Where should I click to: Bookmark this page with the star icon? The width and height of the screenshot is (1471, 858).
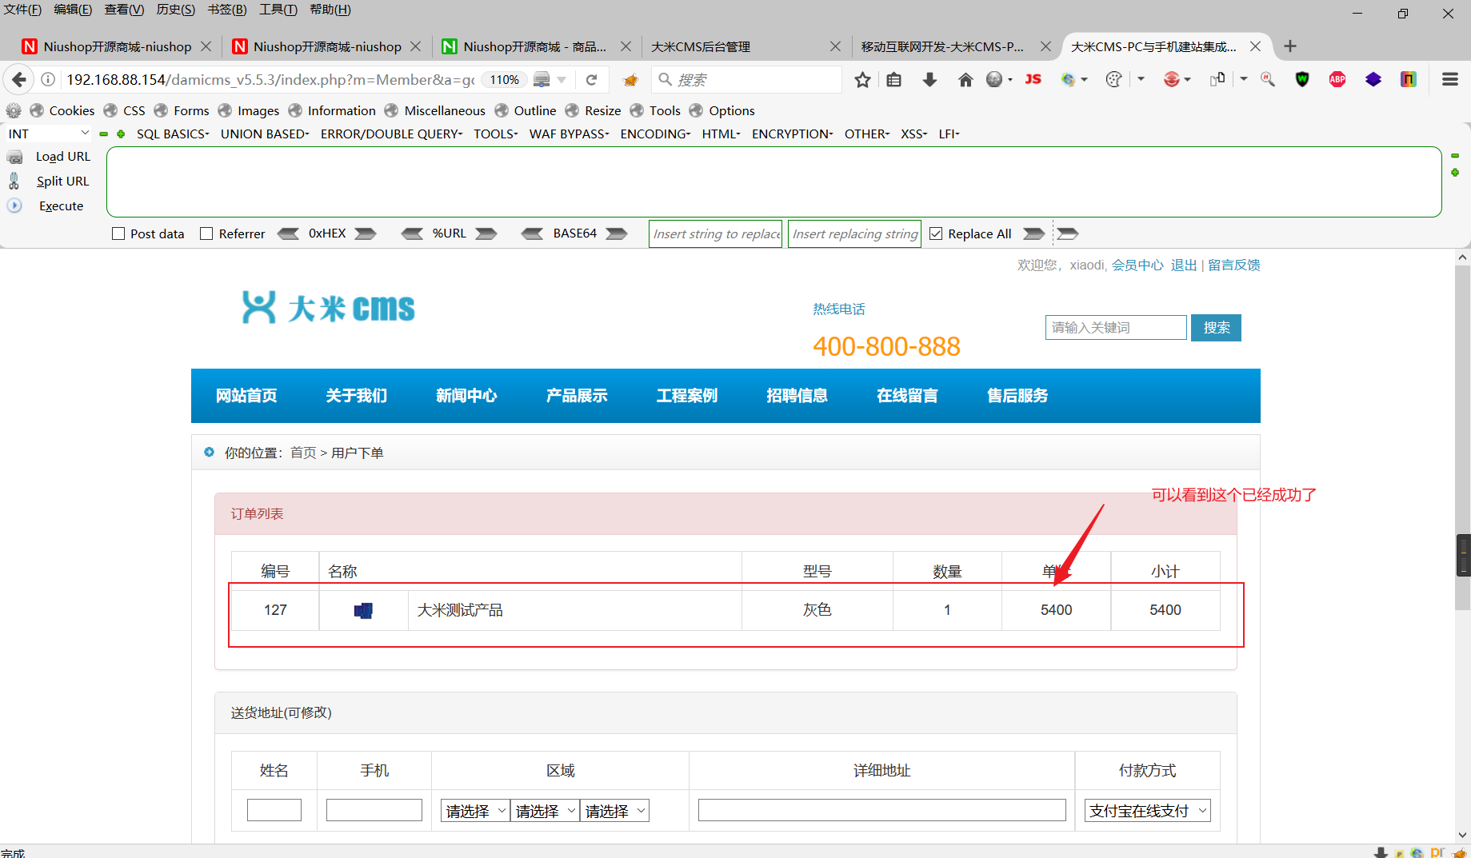point(862,79)
